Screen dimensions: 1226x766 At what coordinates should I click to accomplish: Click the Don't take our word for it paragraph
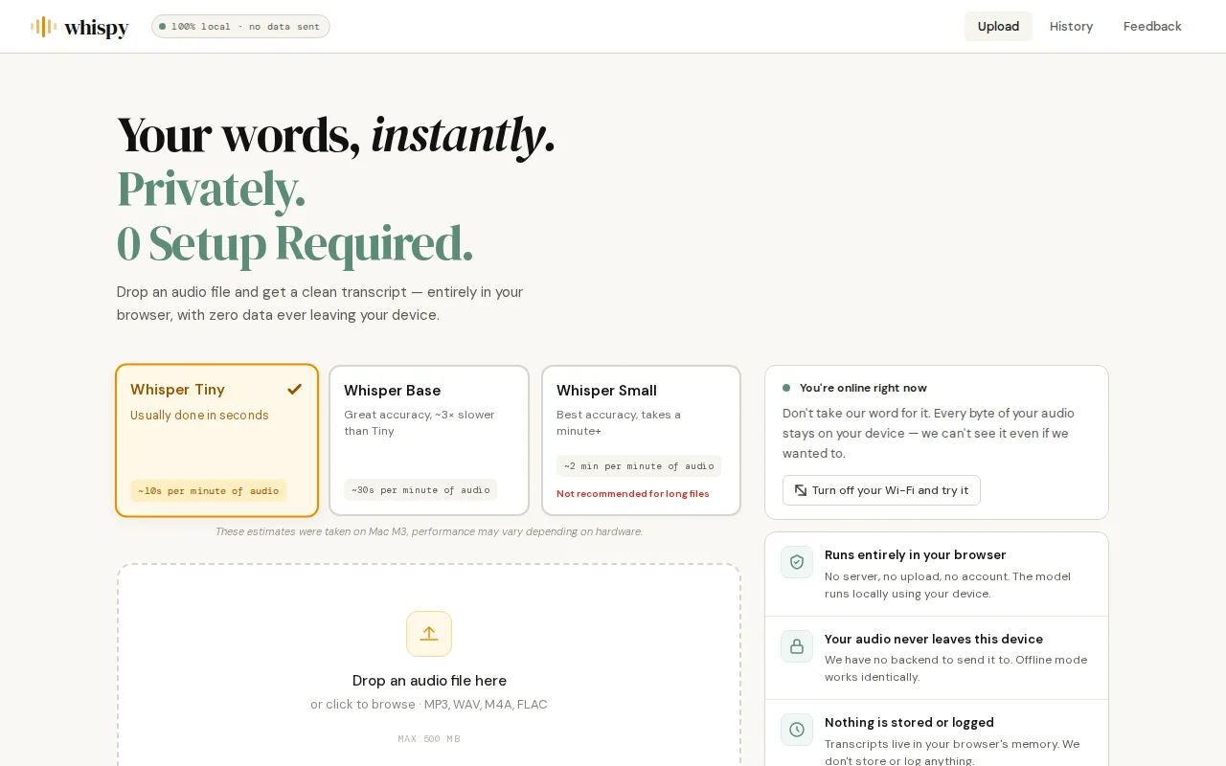(x=929, y=434)
